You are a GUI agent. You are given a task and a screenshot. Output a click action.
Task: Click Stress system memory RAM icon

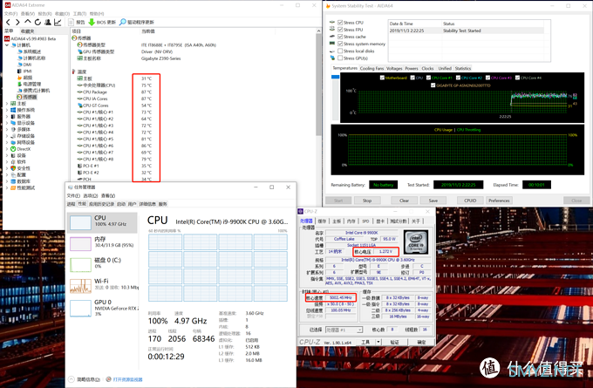point(332,44)
